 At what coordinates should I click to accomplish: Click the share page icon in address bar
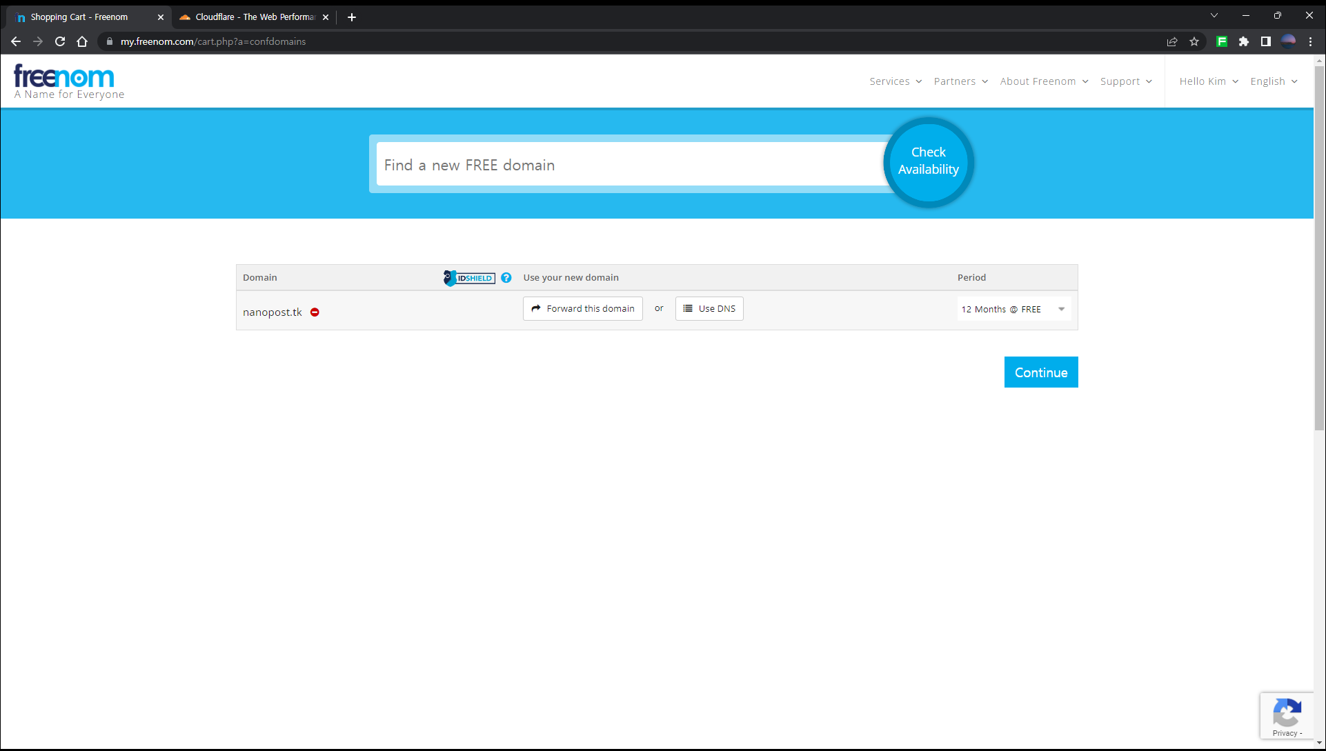(x=1171, y=41)
